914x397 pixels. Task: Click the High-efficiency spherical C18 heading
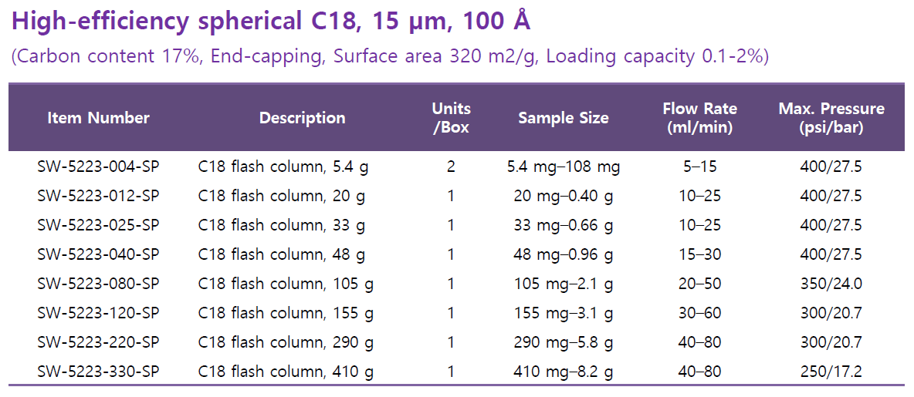click(271, 22)
